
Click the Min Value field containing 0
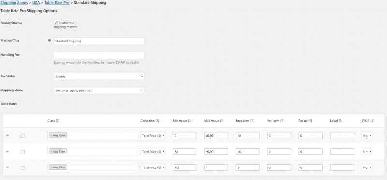pyautogui.click(x=184, y=136)
